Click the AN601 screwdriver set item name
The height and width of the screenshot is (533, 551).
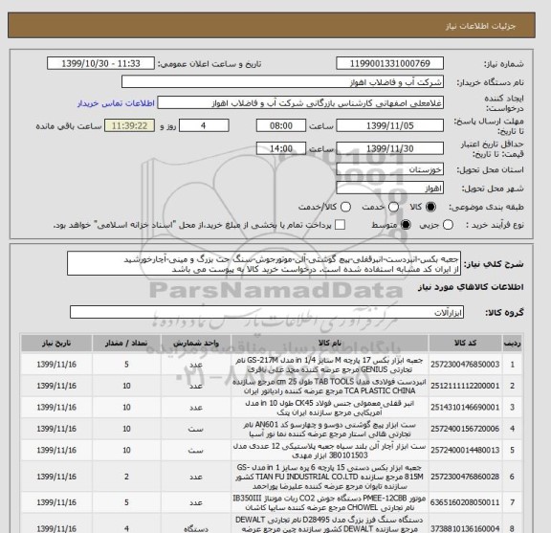click(x=330, y=430)
